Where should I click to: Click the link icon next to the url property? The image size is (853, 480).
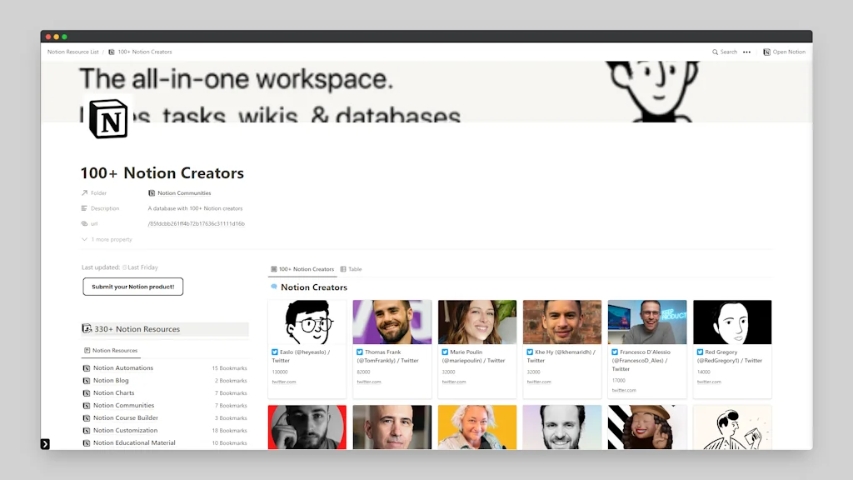[86, 223]
